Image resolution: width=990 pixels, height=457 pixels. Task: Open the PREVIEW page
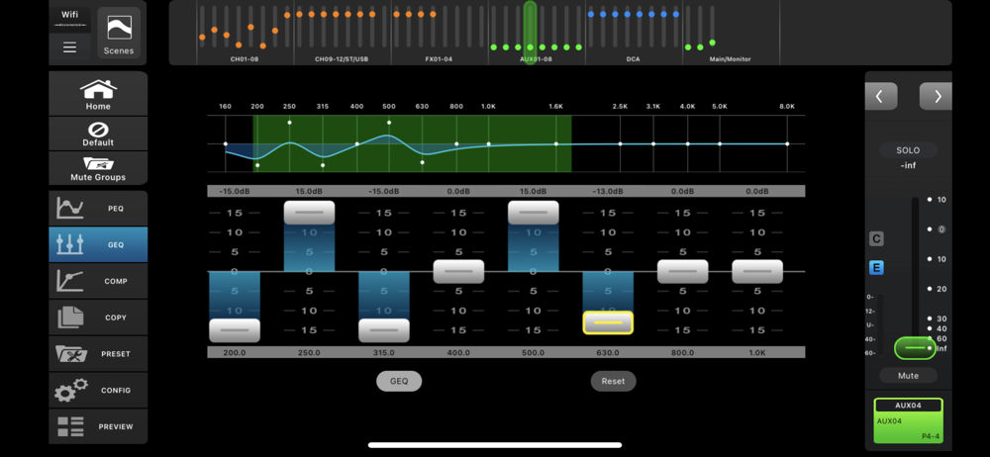click(98, 426)
